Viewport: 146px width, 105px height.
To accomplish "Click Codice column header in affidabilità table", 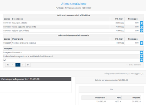I will (x=7, y=19).
